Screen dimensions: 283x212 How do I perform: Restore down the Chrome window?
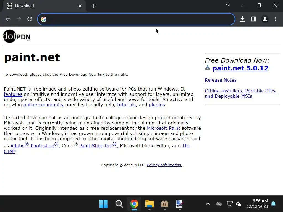[259, 5]
